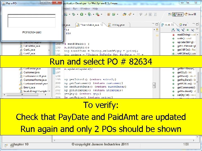Select Errors.java in Package Explorer
Screen dimensions: 202x151
(x=29, y=88)
